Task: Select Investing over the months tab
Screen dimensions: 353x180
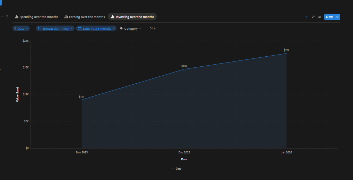Action: (x=132, y=17)
